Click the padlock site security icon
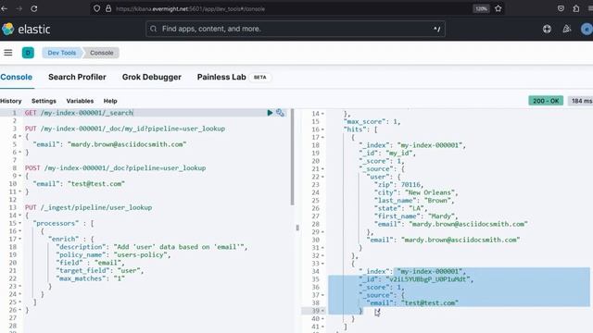Viewport: 593px width, 333px height. click(108, 8)
